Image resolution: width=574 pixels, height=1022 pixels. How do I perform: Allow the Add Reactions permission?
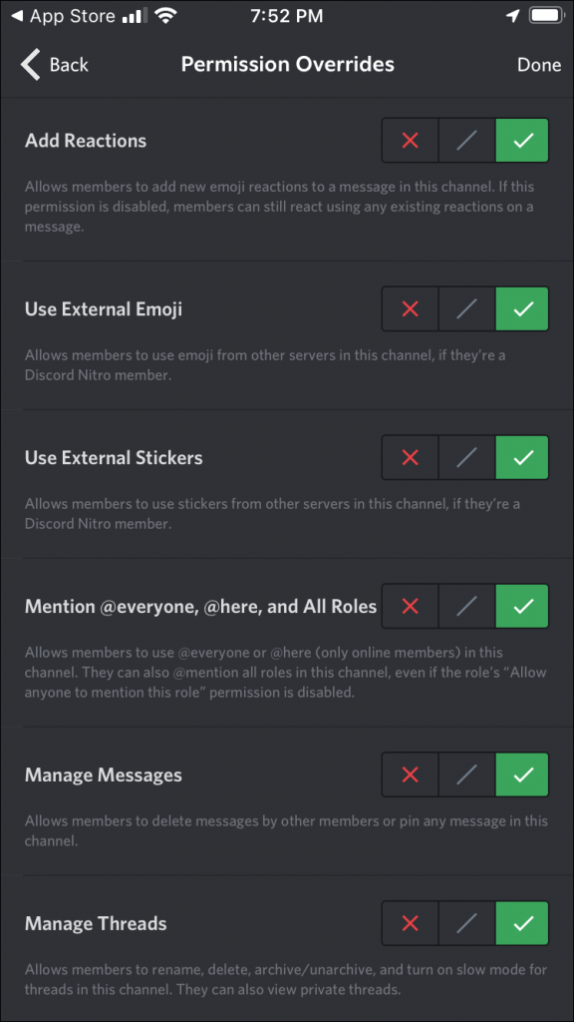point(522,141)
